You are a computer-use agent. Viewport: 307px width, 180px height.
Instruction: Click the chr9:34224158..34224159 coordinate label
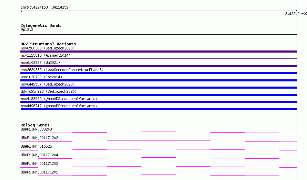point(44,7)
